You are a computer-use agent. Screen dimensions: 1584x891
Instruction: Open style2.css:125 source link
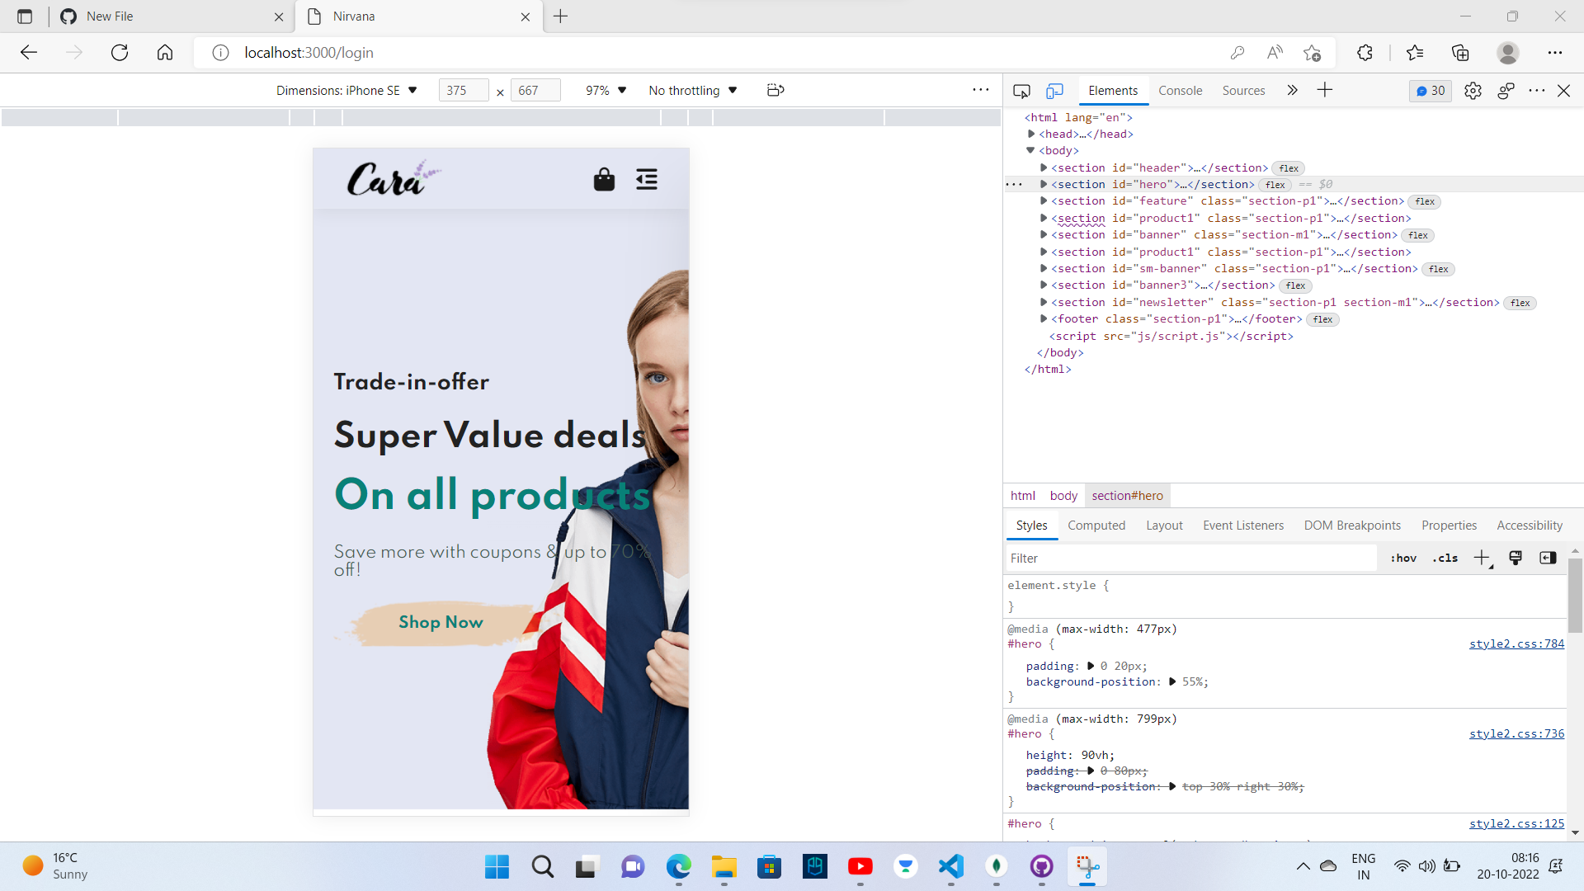1516,823
